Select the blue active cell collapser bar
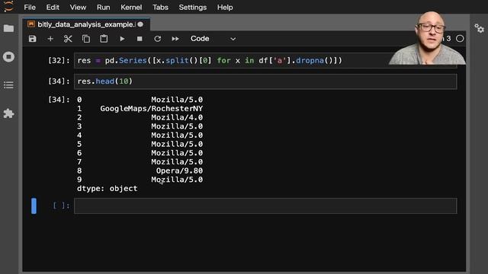This screenshot has width=488, height=274. click(34, 205)
